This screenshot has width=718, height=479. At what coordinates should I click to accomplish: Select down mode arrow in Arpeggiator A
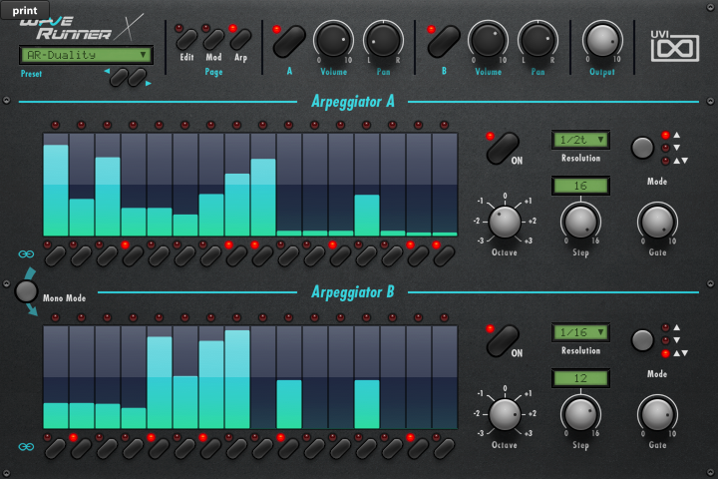676,148
